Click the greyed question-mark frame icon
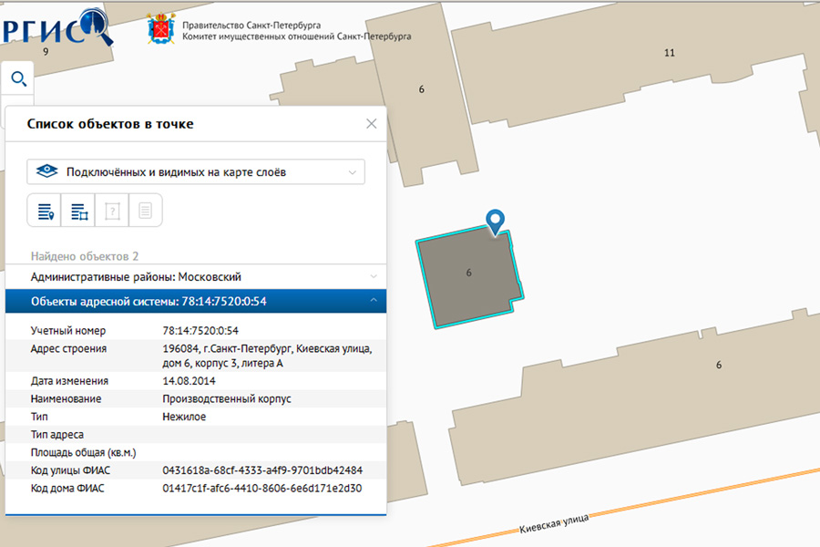The height and width of the screenshot is (547, 820). [x=112, y=211]
